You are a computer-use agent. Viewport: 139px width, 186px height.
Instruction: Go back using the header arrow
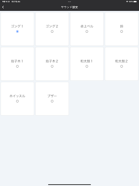click(3, 7)
